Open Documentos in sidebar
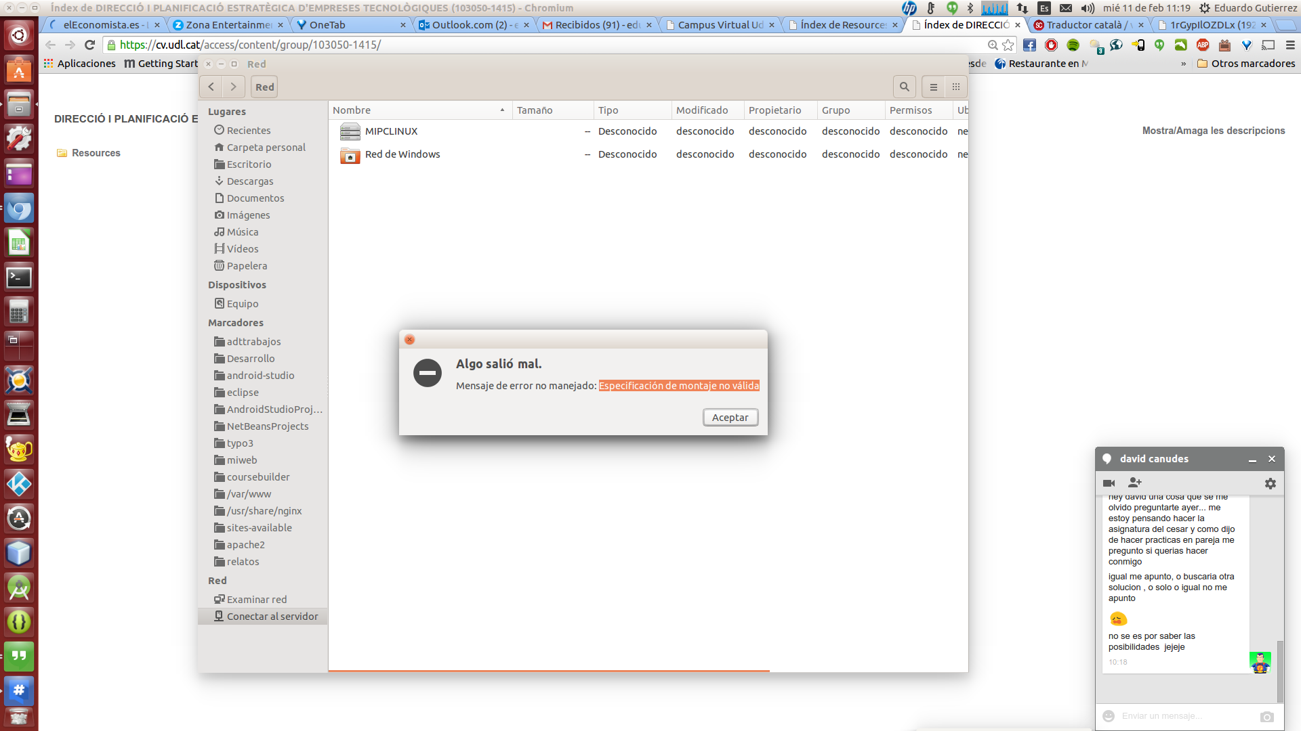The height and width of the screenshot is (731, 1301). [x=255, y=198]
